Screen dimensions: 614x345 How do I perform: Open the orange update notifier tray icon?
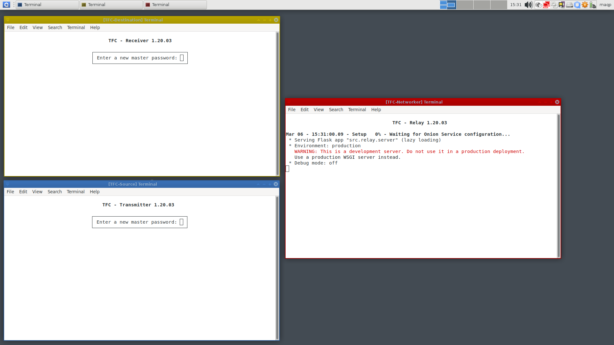click(585, 5)
